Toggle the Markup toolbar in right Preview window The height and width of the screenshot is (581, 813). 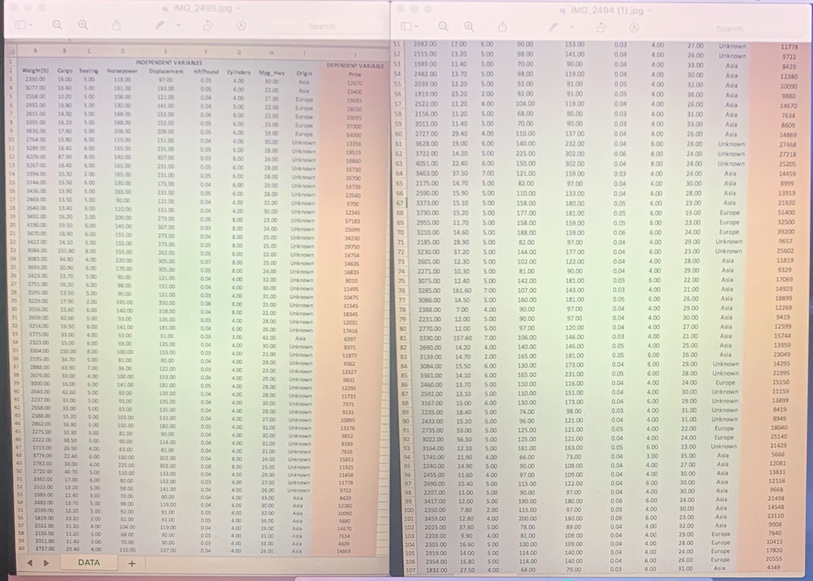coord(634,28)
